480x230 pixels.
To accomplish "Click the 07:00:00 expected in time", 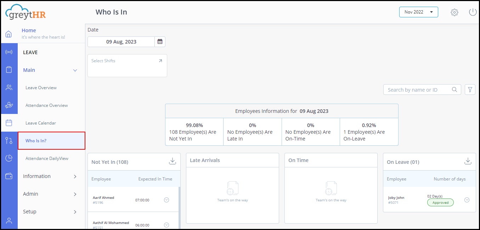I will click(142, 200).
